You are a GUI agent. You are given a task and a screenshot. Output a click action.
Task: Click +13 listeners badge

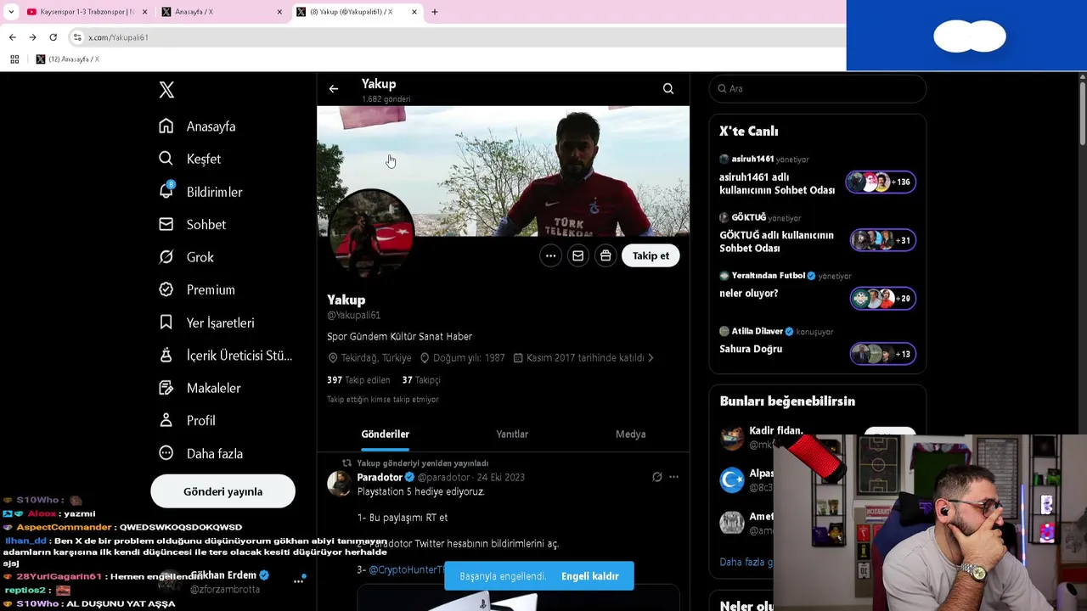point(883,354)
